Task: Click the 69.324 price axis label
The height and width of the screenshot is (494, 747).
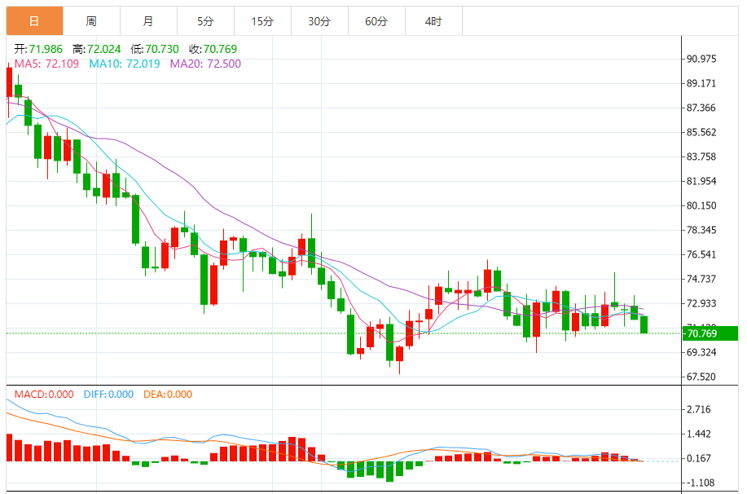Action: (701, 352)
